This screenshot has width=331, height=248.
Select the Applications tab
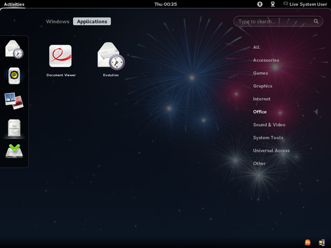coord(92,21)
